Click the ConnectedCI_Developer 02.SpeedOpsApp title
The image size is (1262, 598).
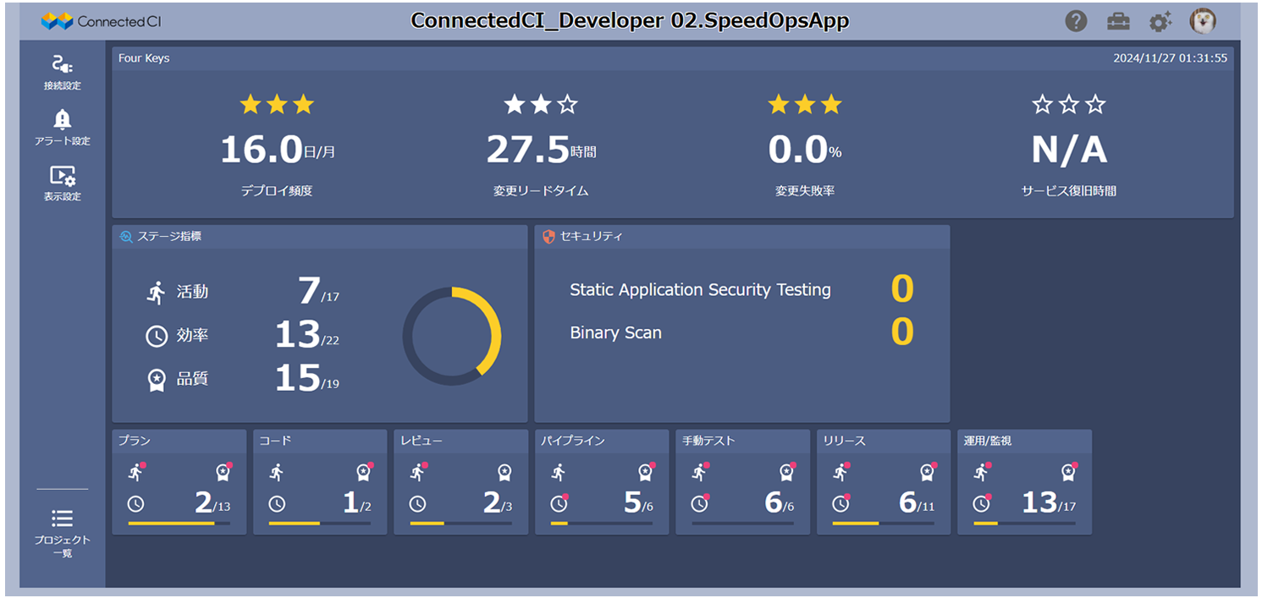630,21
